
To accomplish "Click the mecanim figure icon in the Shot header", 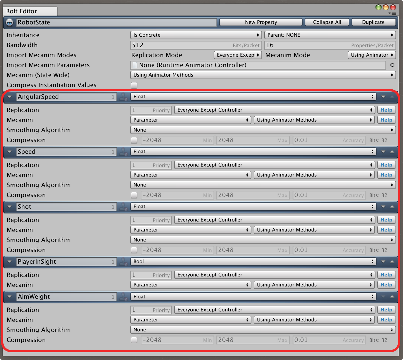I will tap(123, 207).
